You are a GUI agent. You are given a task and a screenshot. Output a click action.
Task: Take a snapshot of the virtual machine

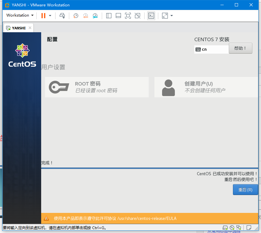[x=76, y=16]
